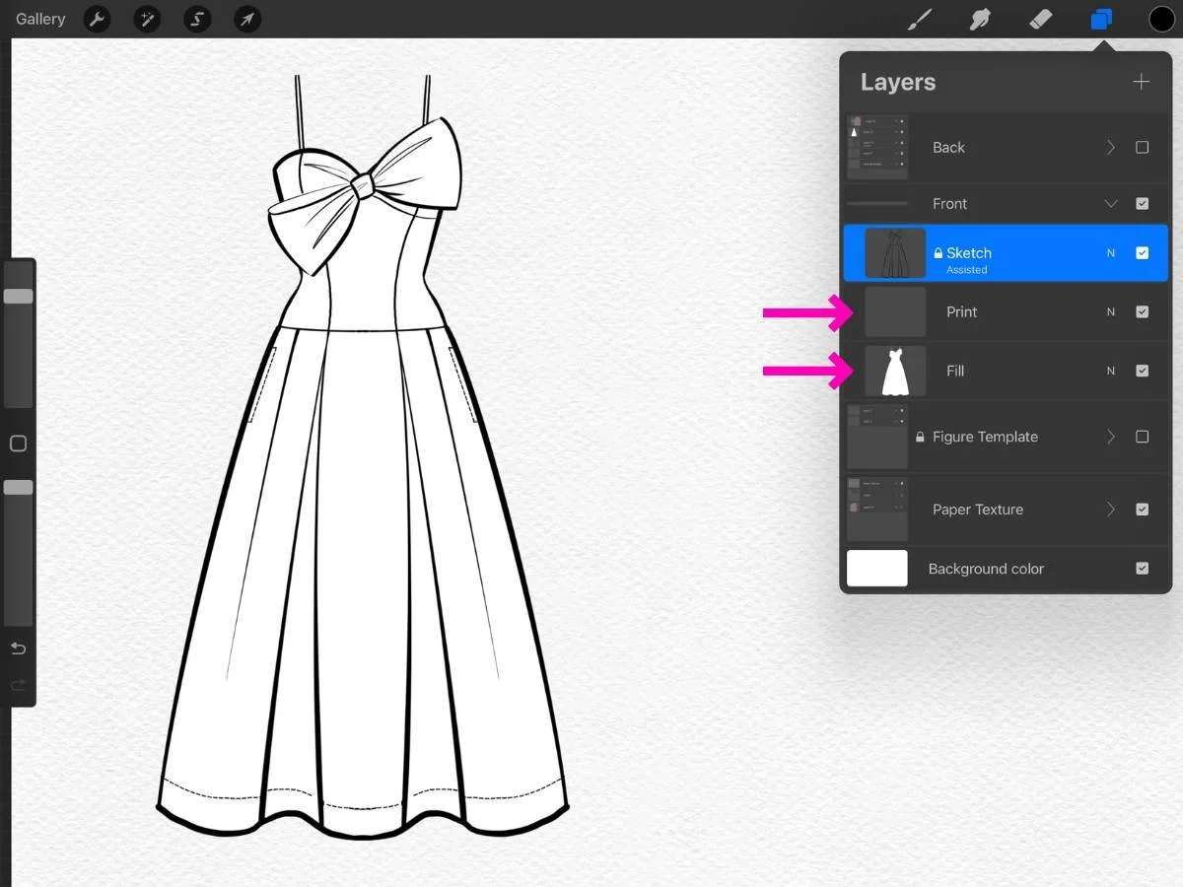This screenshot has height=887, width=1183.
Task: Open the Layers panel icon
Action: (x=1101, y=19)
